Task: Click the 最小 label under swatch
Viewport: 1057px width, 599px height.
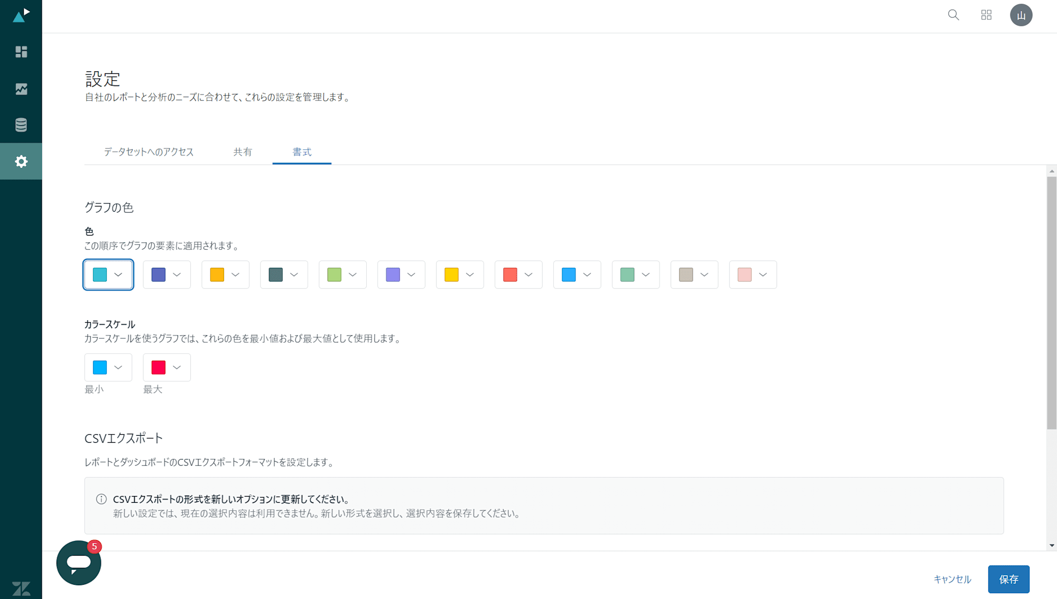Action: pyautogui.click(x=94, y=389)
